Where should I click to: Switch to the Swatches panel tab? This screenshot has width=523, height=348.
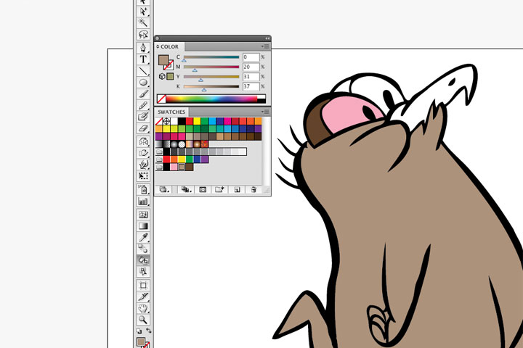[171, 112]
